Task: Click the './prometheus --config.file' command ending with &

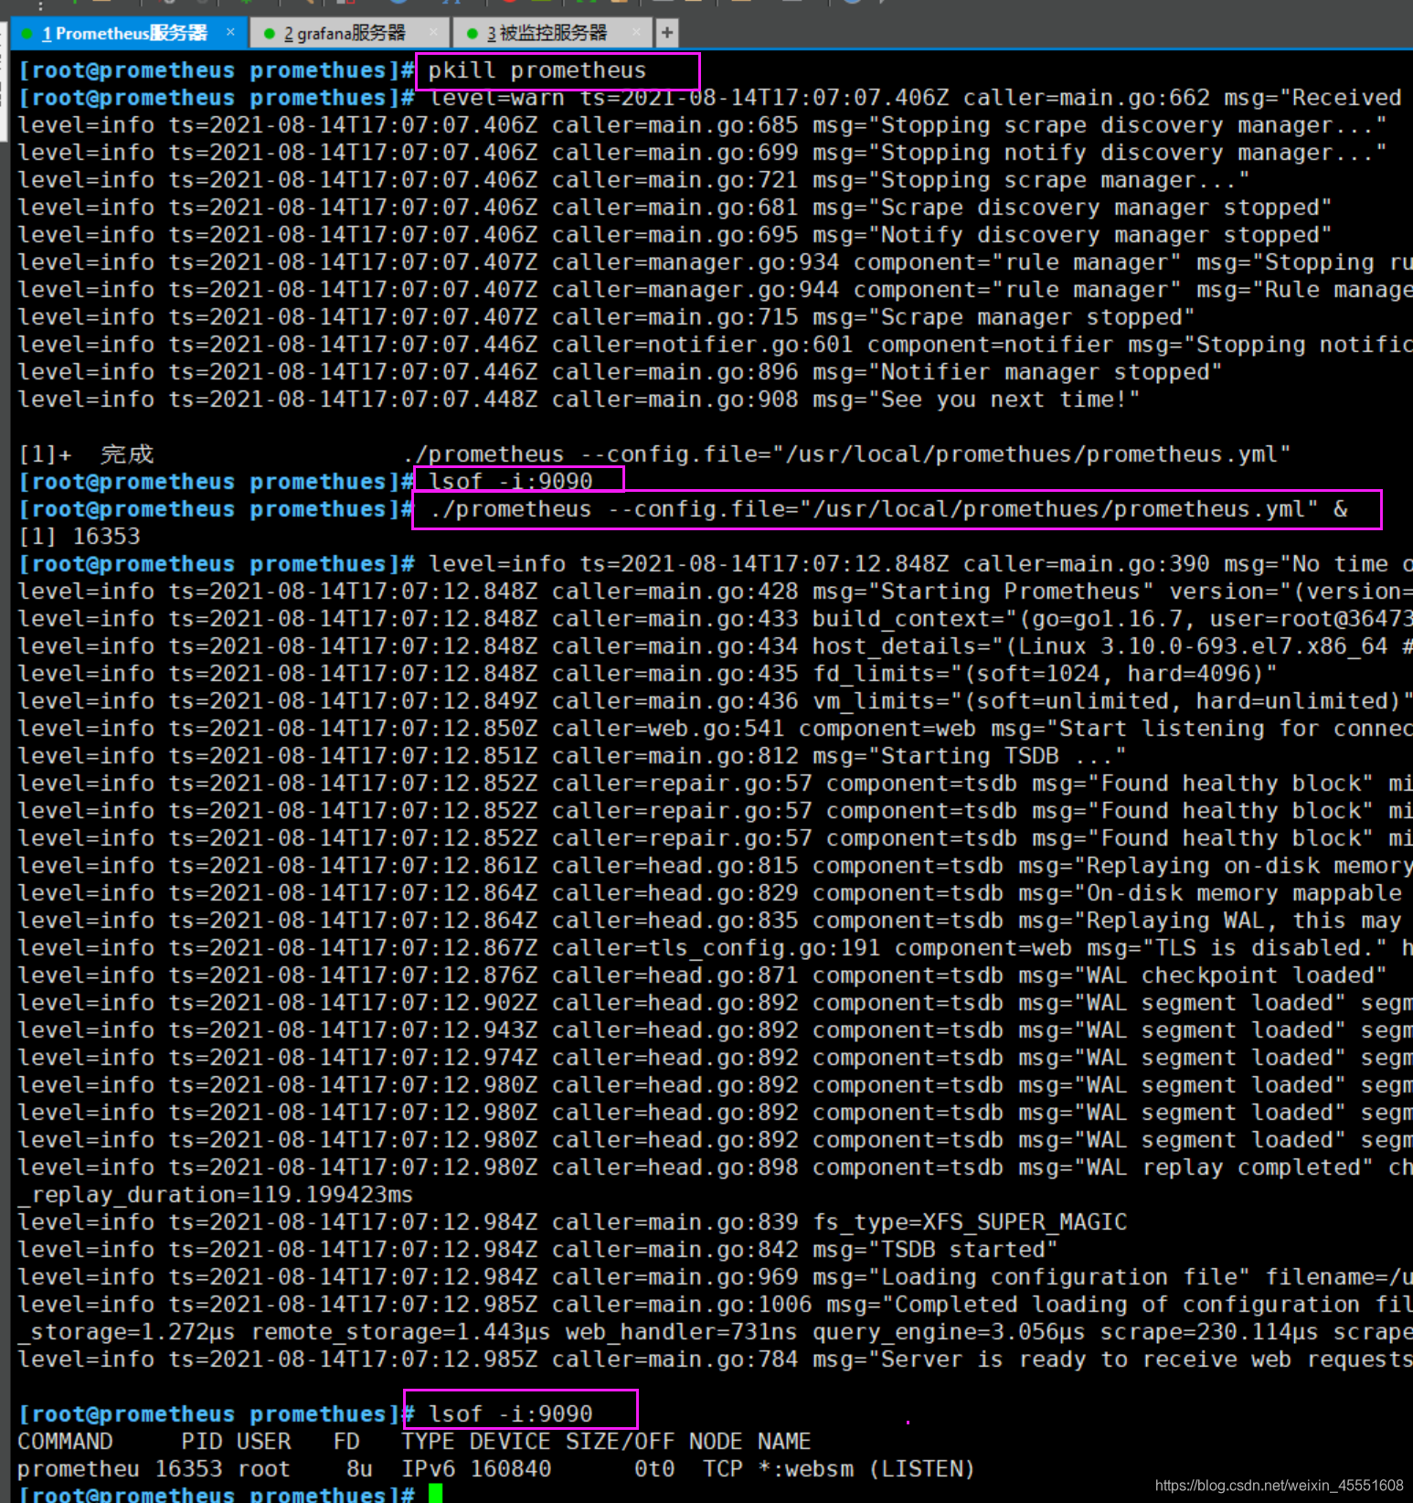Action: (x=889, y=509)
